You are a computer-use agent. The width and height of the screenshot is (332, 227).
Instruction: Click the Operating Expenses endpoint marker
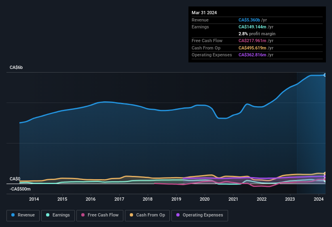pos(325,176)
